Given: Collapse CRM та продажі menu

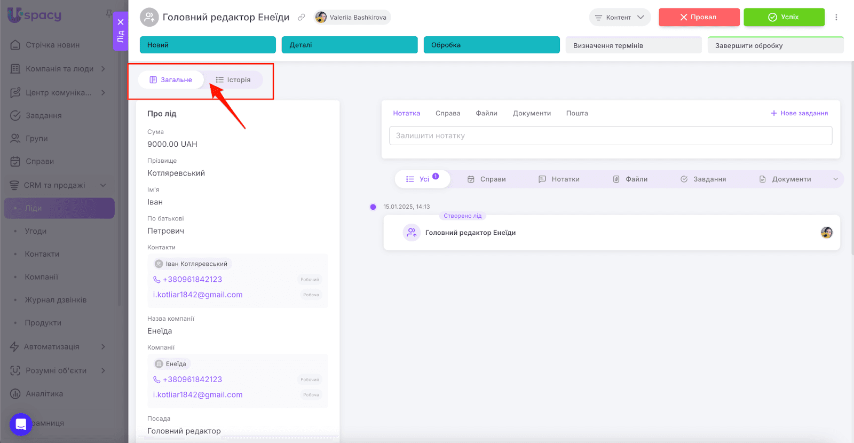Looking at the screenshot, I should pyautogui.click(x=58, y=185).
